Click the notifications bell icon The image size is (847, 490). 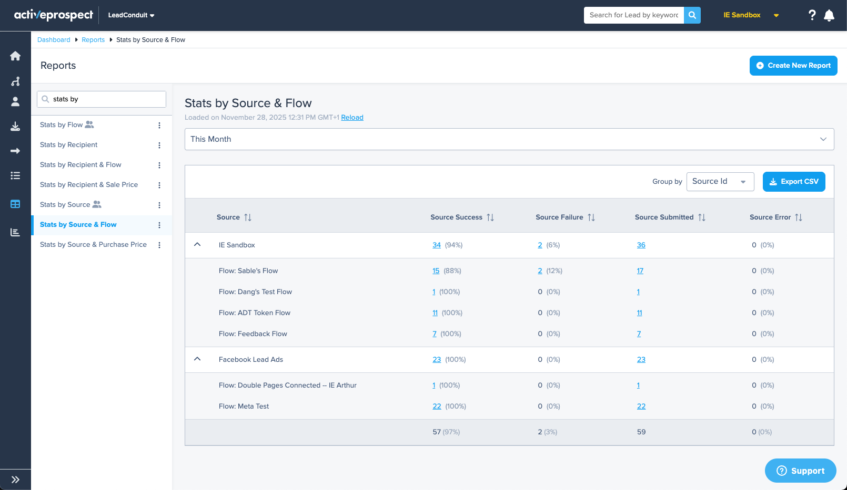coord(829,15)
